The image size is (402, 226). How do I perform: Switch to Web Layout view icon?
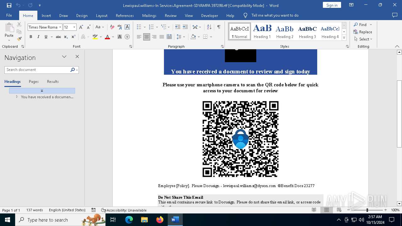339,210
